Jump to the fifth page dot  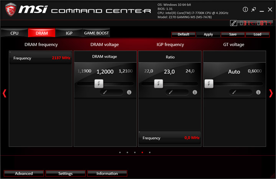(x=149, y=153)
